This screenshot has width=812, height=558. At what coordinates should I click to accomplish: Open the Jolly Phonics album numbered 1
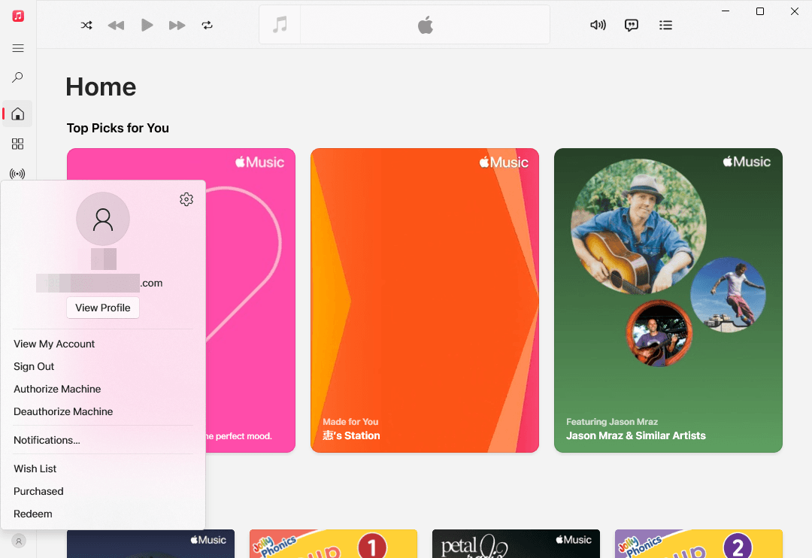tap(334, 544)
